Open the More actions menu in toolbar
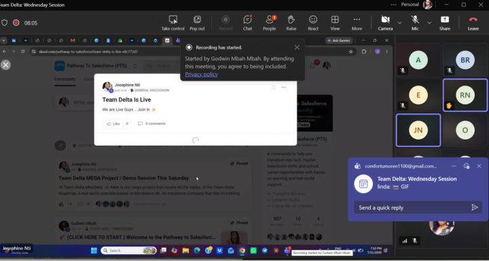 pos(357,23)
